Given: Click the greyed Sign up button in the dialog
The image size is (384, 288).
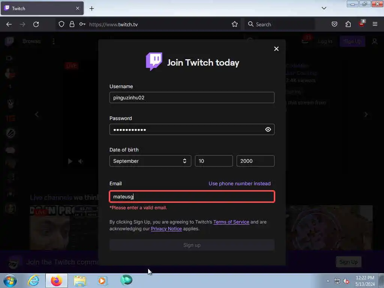Looking at the screenshot, I should [x=192, y=245].
